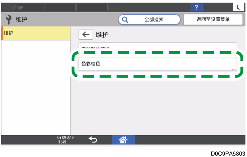Image resolution: width=247 pixels, height=157 pixels.
Task: Click the Copy status field
Action: tap(28, 7)
